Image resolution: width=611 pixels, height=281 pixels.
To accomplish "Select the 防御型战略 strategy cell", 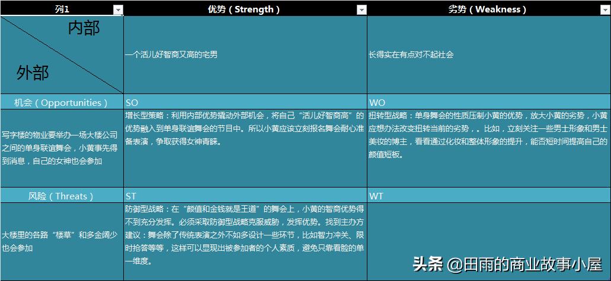I will pyautogui.click(x=245, y=241).
